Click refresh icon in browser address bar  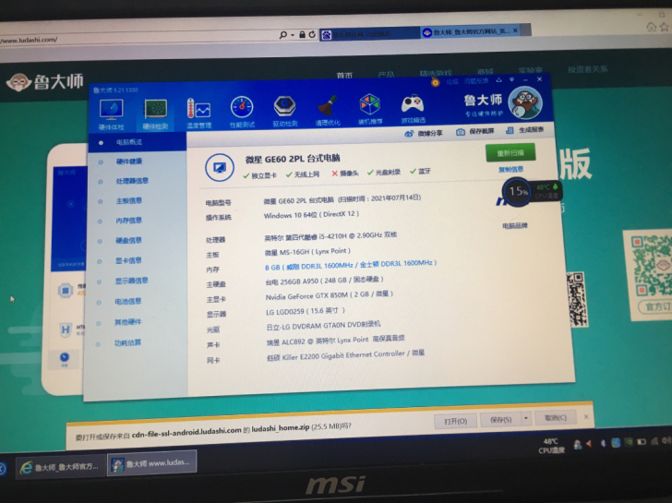312,34
